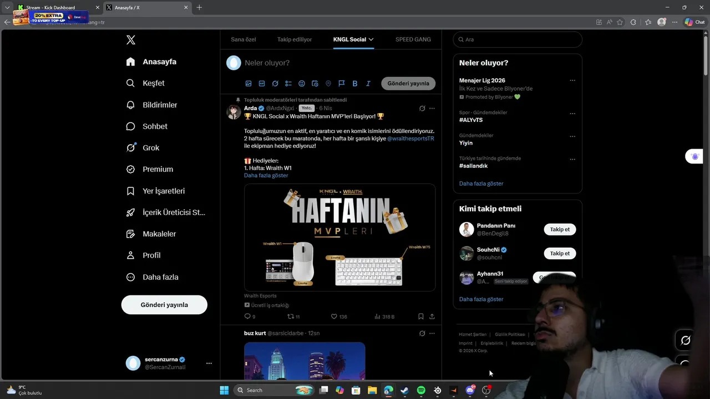Screen dimensions: 710x399
Task: Click Grok icon on buz kurt's post
Action: click(x=422, y=333)
